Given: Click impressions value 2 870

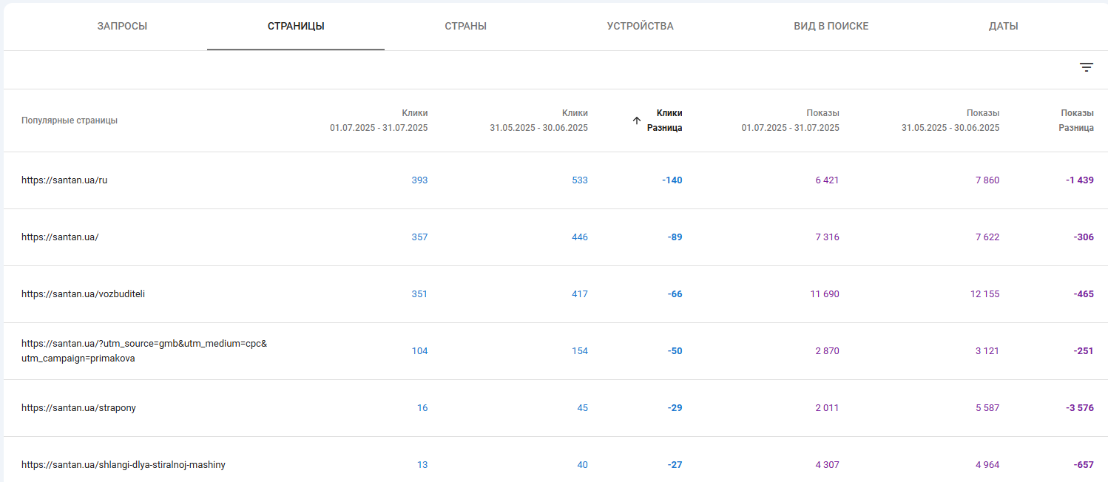Looking at the screenshot, I should (827, 351).
